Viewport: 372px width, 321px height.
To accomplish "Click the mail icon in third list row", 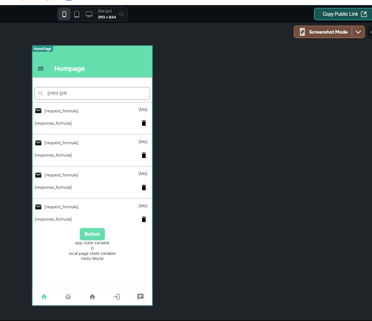I will click(x=38, y=175).
